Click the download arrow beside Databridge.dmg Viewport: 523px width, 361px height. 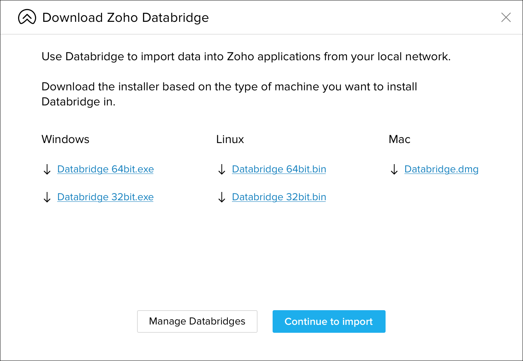(x=394, y=169)
